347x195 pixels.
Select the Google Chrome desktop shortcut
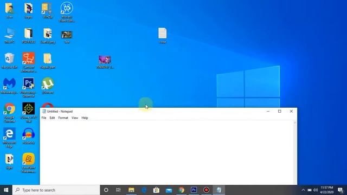point(9,113)
